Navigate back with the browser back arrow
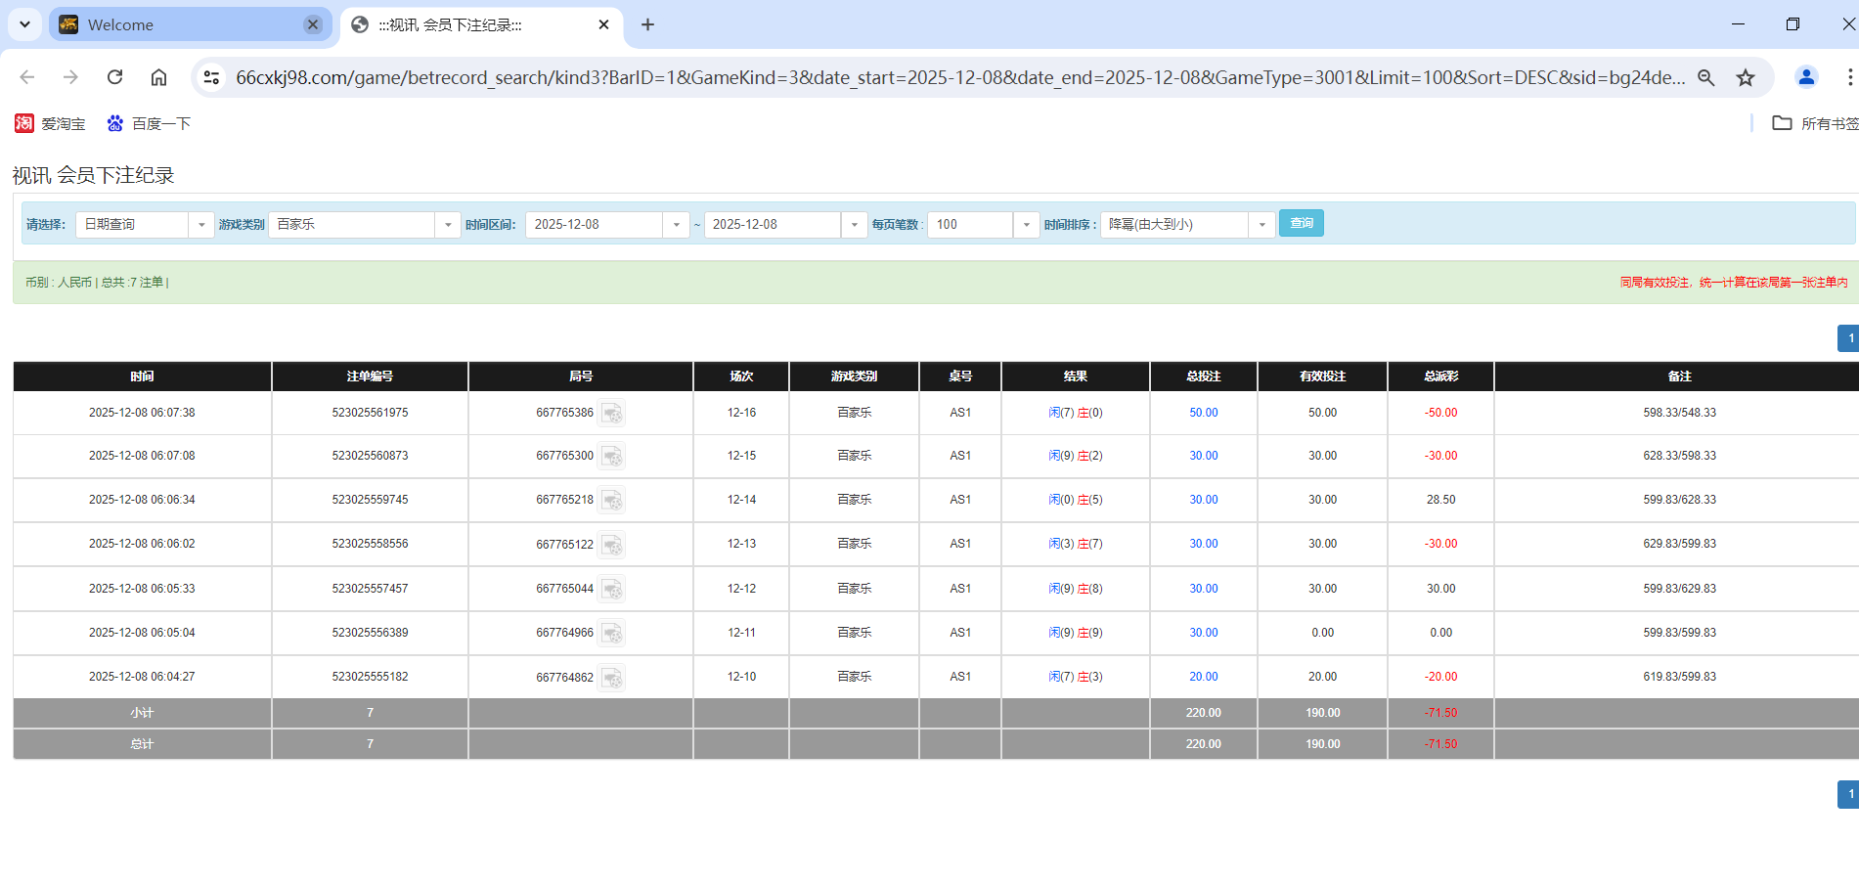 click(x=26, y=77)
